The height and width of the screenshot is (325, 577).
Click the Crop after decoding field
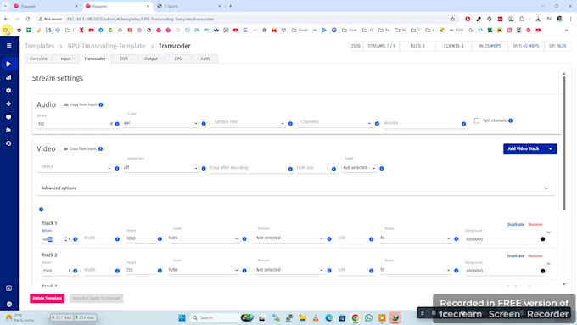click(249, 168)
